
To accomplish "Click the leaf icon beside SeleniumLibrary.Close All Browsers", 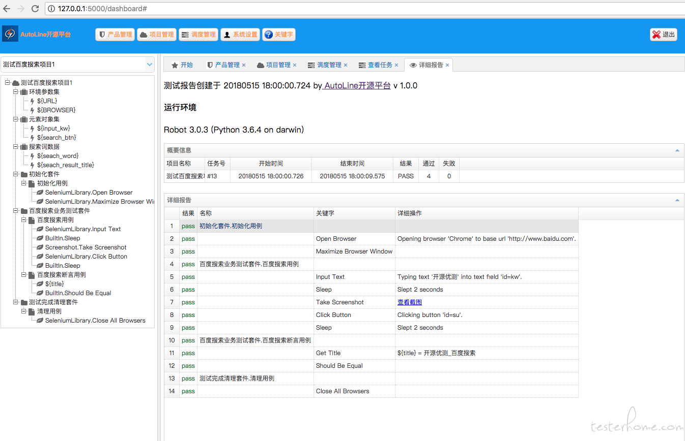I will pos(40,321).
